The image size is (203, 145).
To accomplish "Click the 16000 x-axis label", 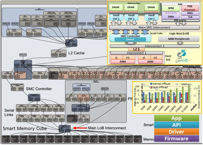I will (155, 108).
